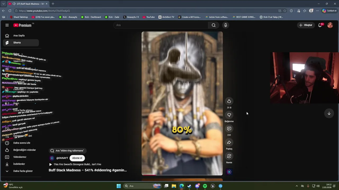Switch to Buff Stack Madness browser tab

click(x=28, y=4)
